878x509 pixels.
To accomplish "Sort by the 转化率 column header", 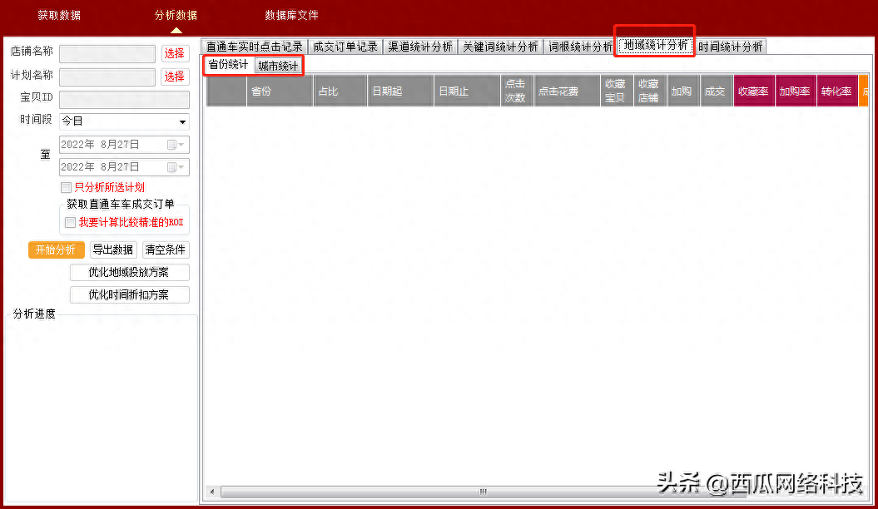I will tap(836, 91).
